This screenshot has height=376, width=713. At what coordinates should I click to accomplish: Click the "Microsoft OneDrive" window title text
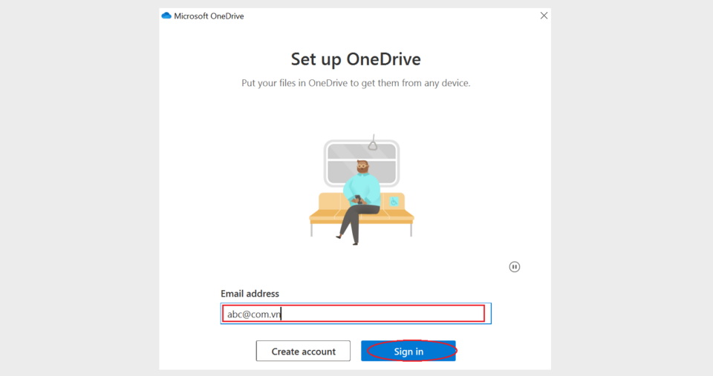pos(209,16)
